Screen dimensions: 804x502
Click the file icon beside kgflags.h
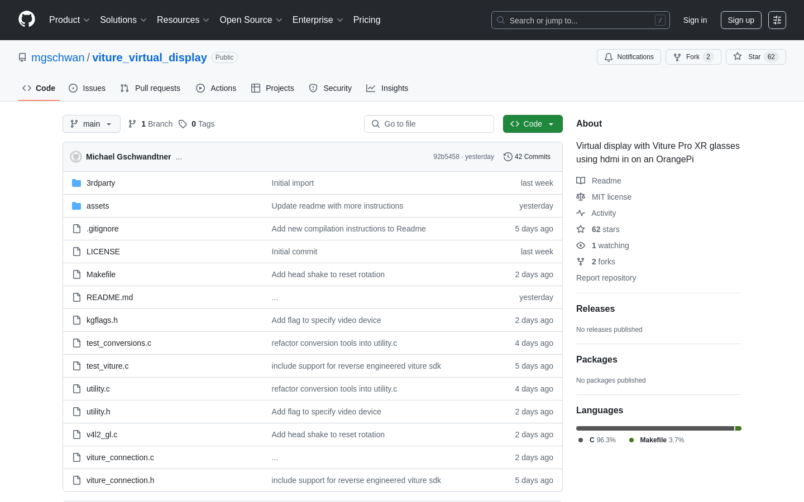point(76,320)
